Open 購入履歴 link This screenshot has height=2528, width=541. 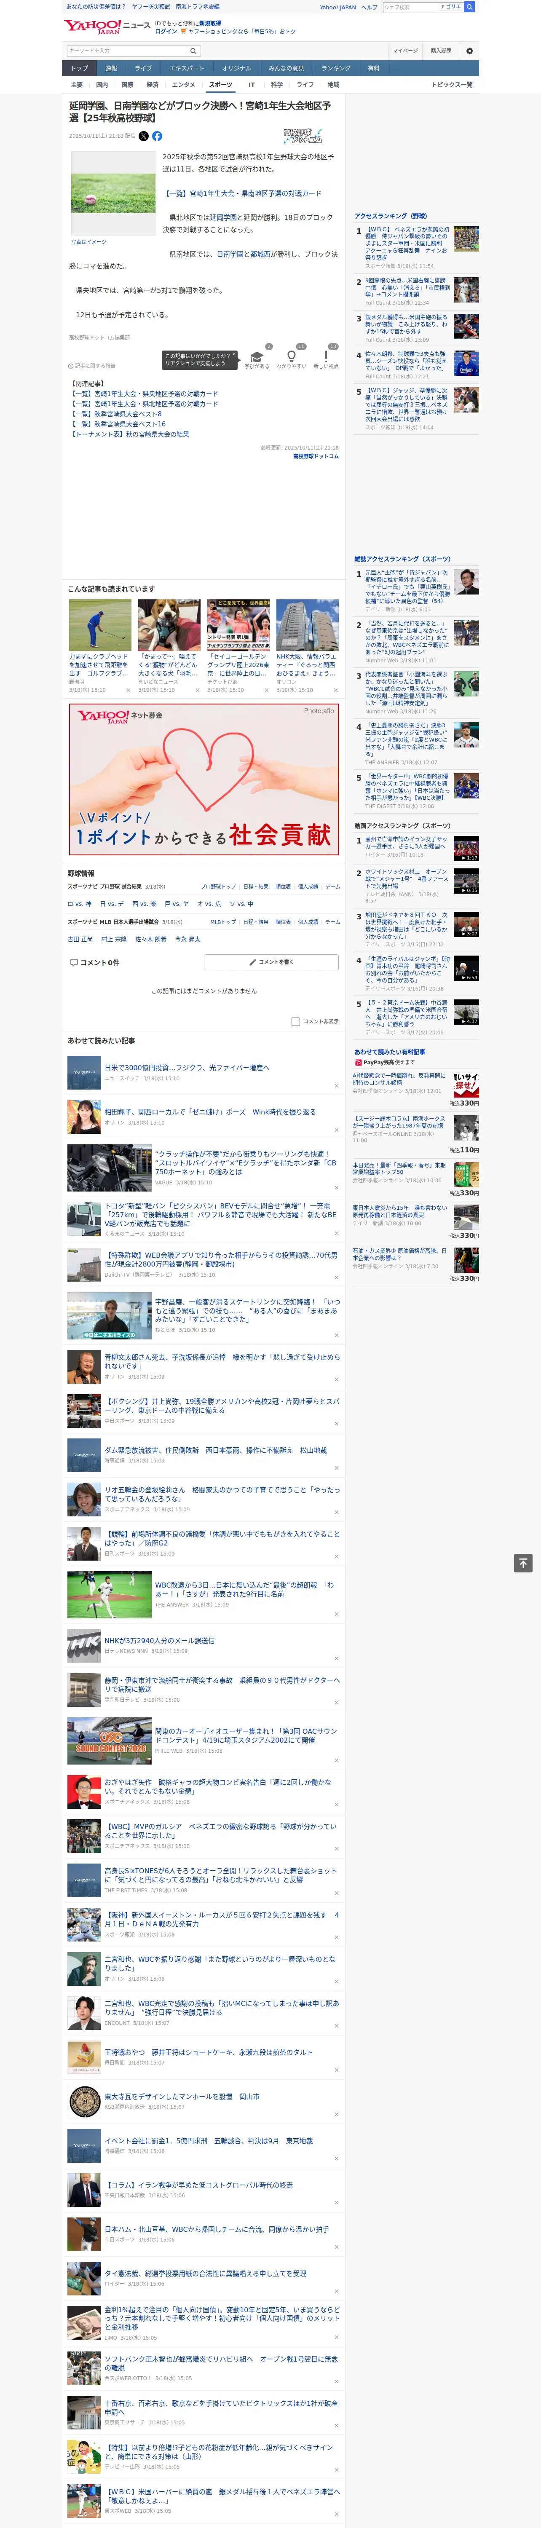pos(441,50)
